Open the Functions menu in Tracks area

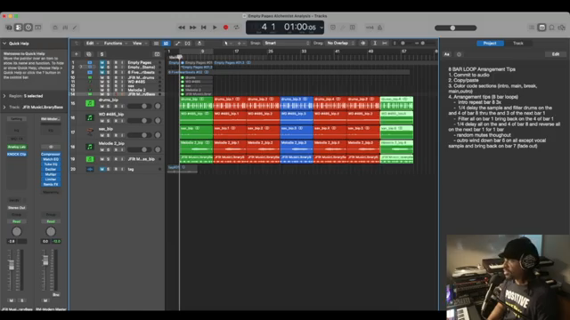[115, 44]
